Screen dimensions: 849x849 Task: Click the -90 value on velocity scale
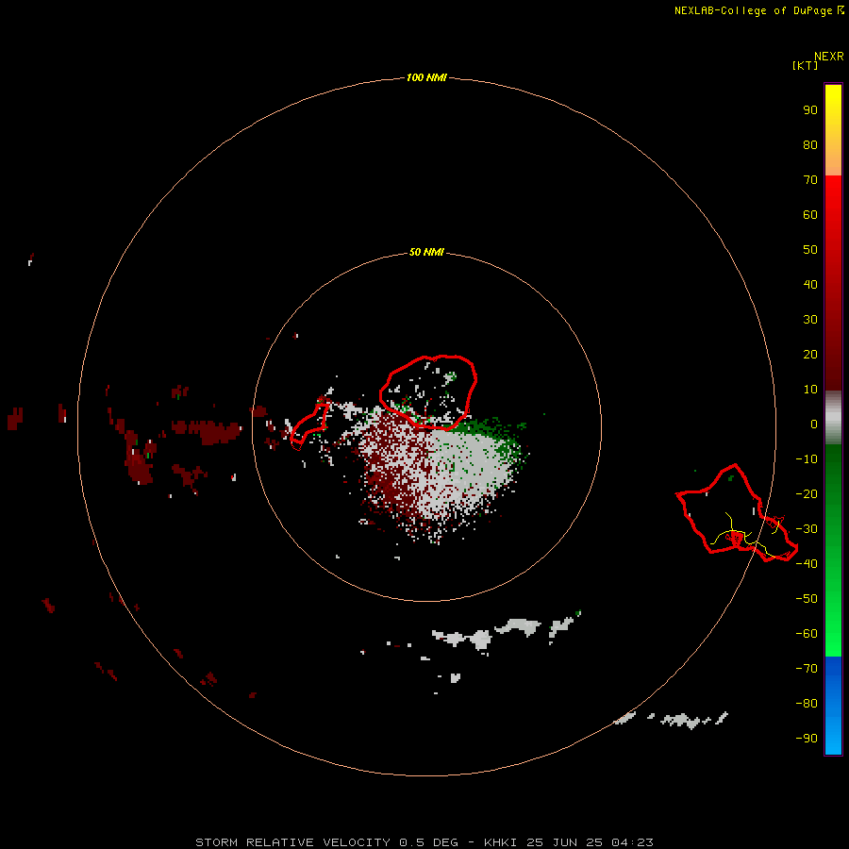(807, 738)
